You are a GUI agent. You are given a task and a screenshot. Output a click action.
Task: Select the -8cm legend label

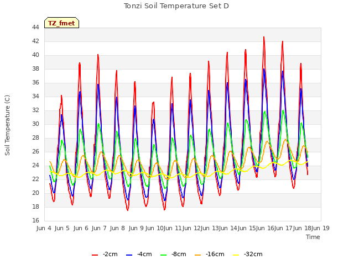point(179,254)
